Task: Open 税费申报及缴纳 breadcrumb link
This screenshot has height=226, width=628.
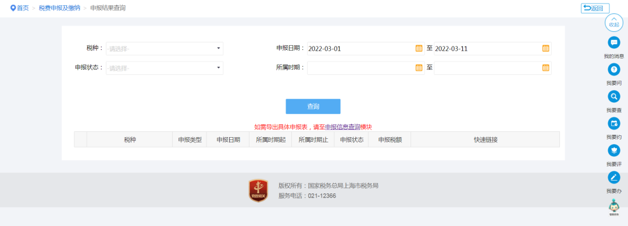Action: point(59,8)
